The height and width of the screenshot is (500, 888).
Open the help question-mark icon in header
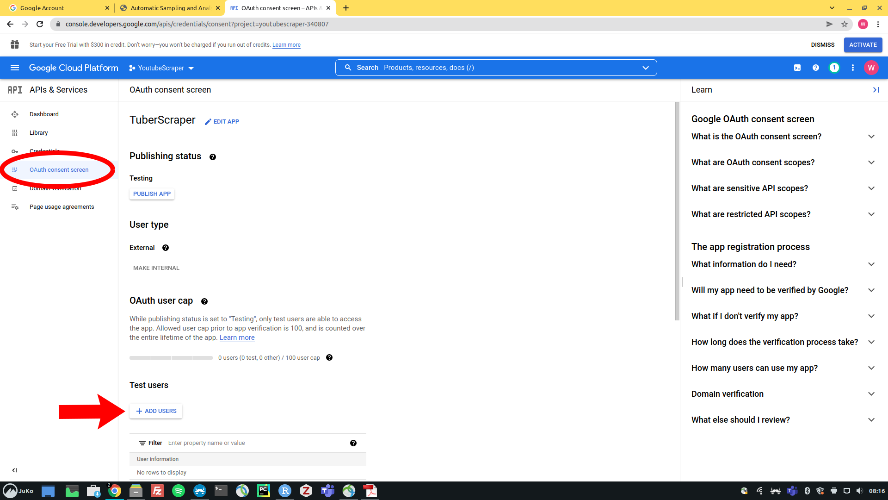tap(816, 68)
